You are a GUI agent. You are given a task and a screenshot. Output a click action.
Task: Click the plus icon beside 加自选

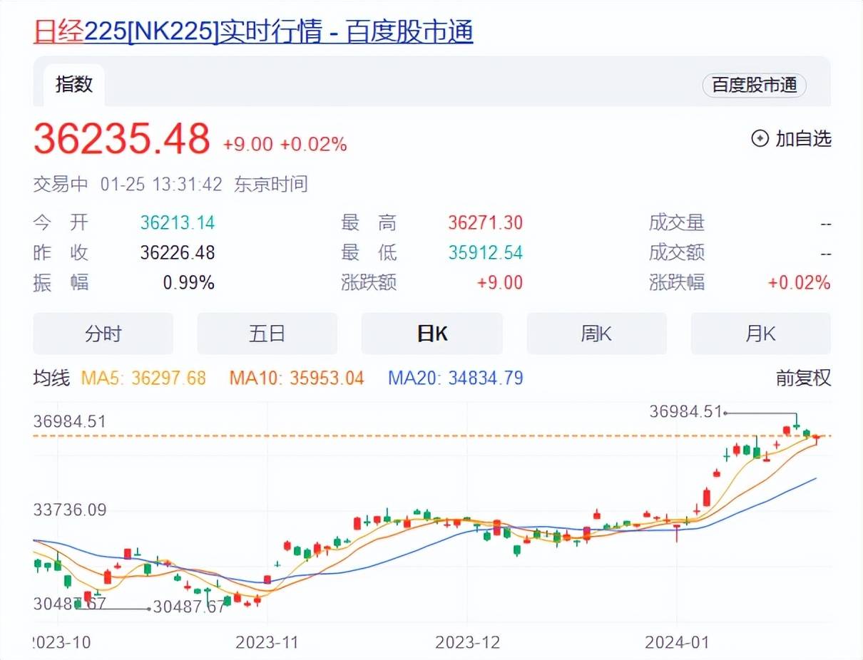pos(760,138)
